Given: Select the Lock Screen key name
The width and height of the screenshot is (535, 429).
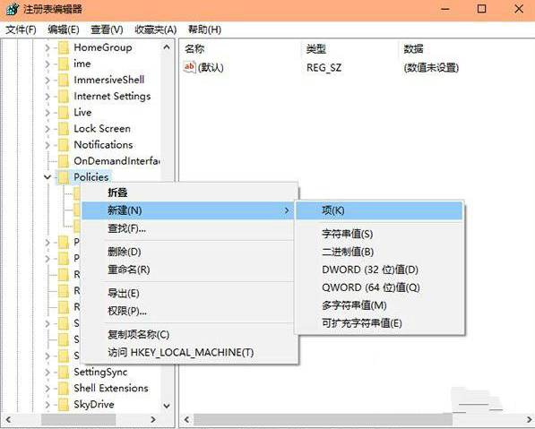Looking at the screenshot, I should click(102, 129).
